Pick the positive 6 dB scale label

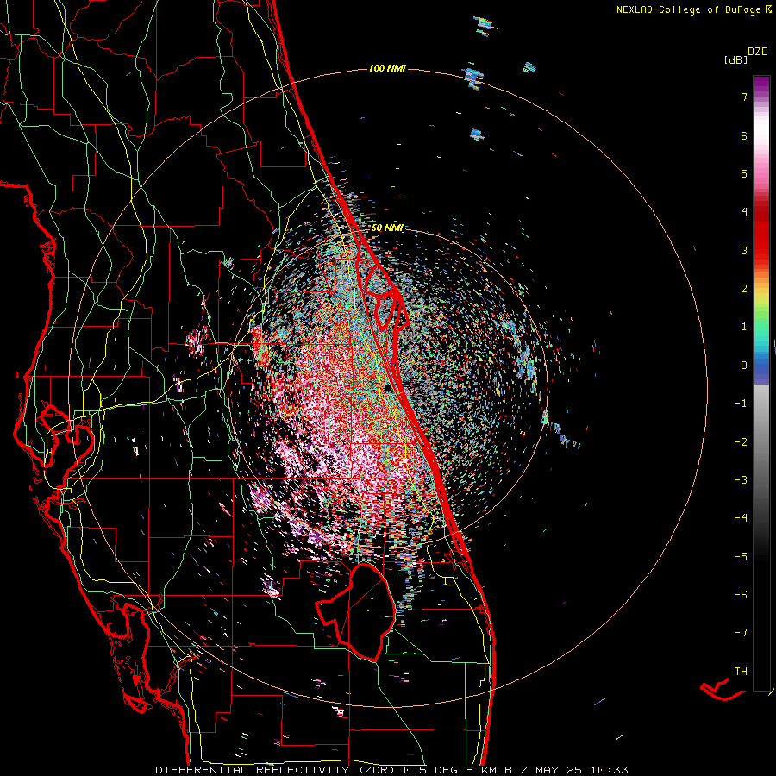[x=744, y=135]
